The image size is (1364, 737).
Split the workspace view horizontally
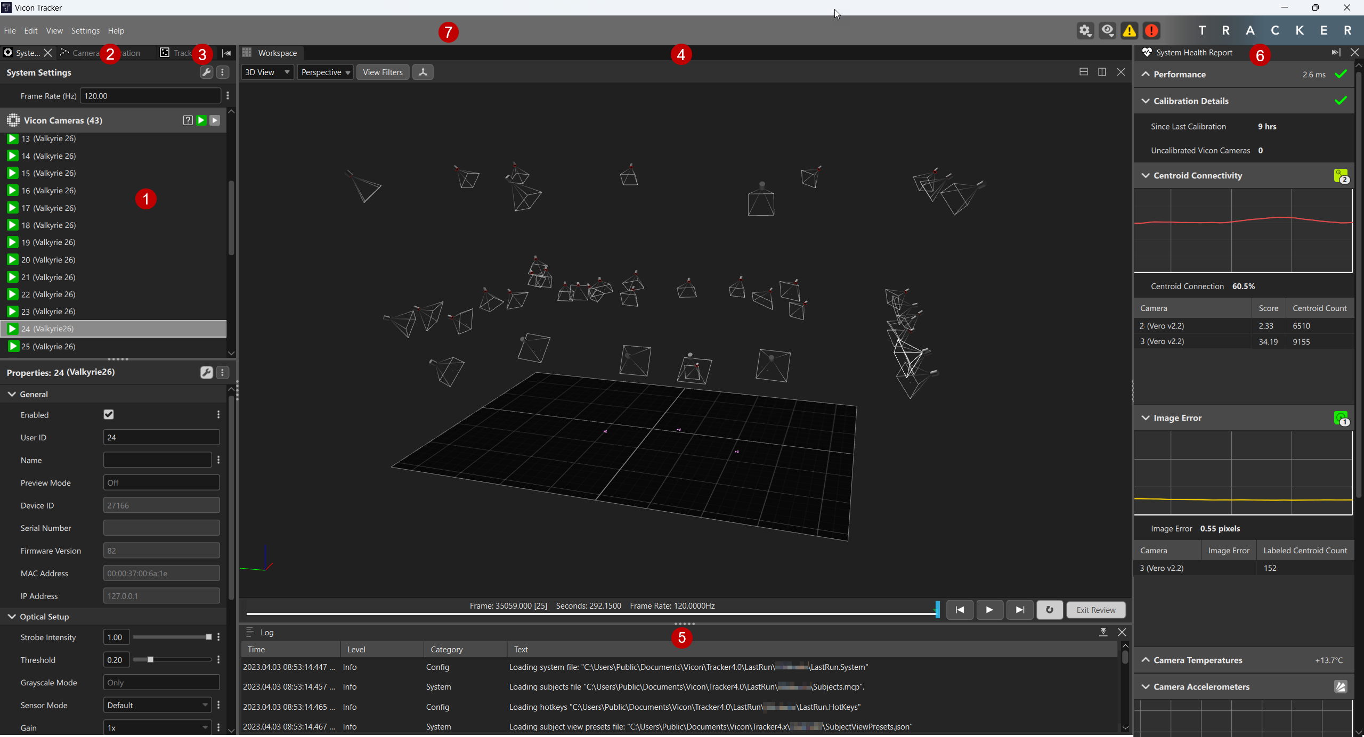point(1084,72)
